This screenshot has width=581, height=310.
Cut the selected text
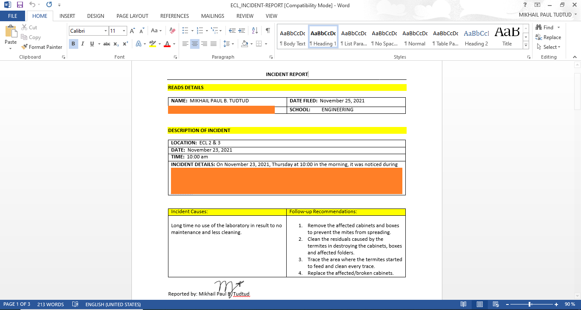[x=29, y=28]
